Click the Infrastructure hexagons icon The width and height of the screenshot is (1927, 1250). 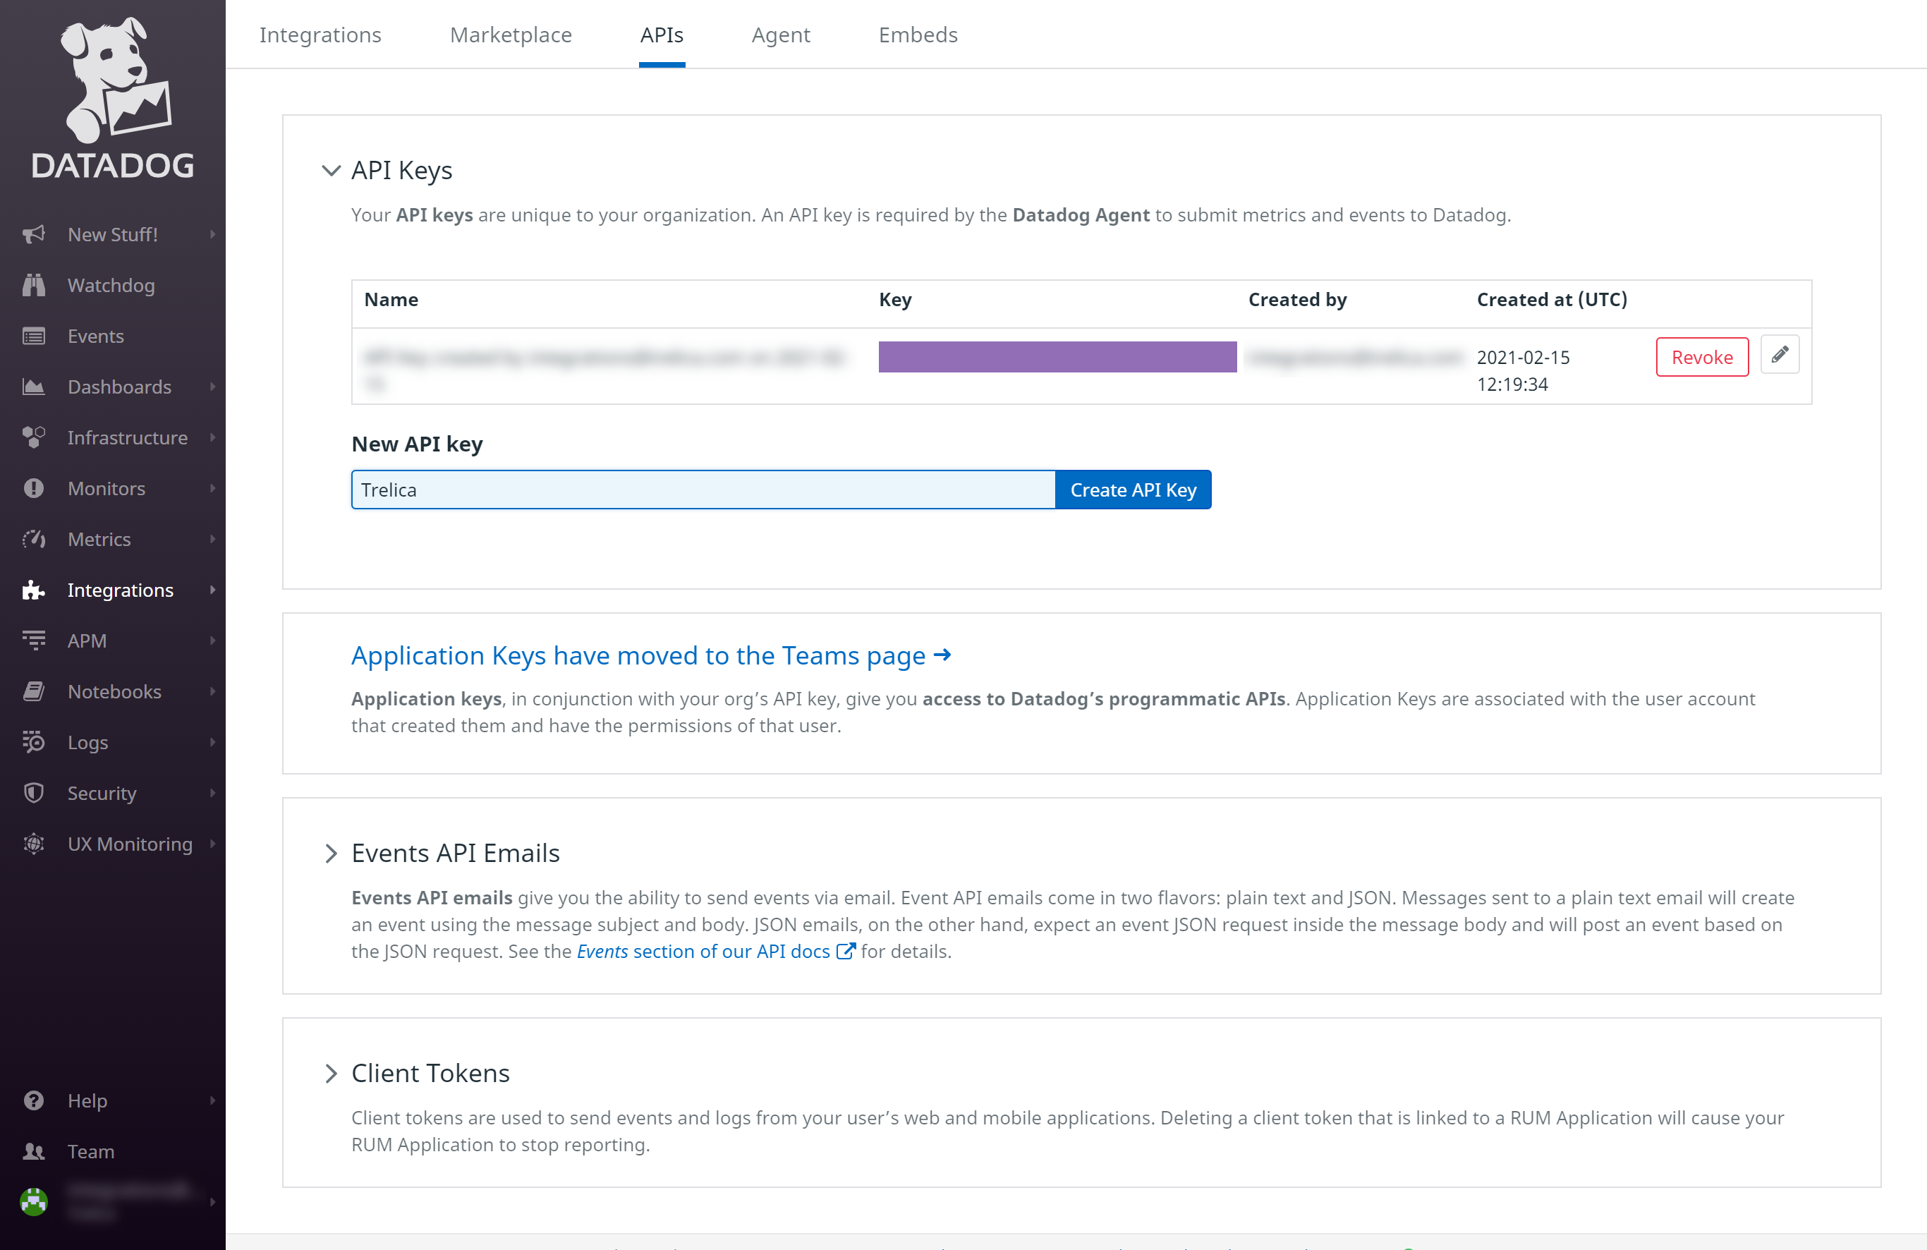click(x=33, y=437)
